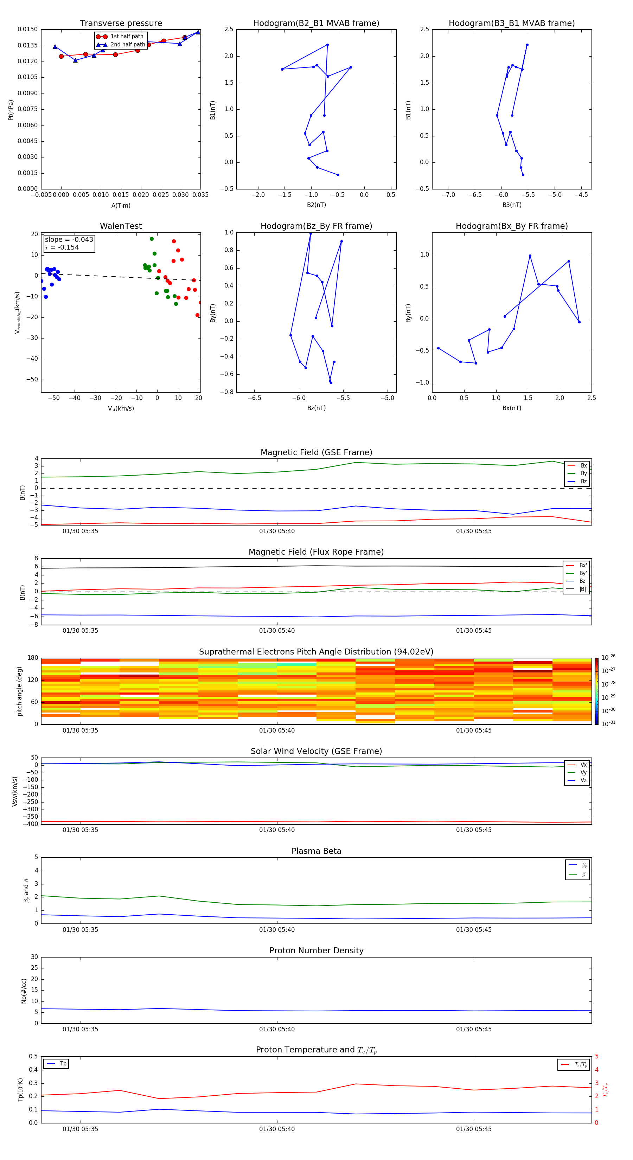Select the 'Hodogram(B2_B1 MVAB frame)' title
The image size is (633, 1160).
click(x=316, y=24)
